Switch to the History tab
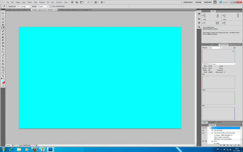 205,125
